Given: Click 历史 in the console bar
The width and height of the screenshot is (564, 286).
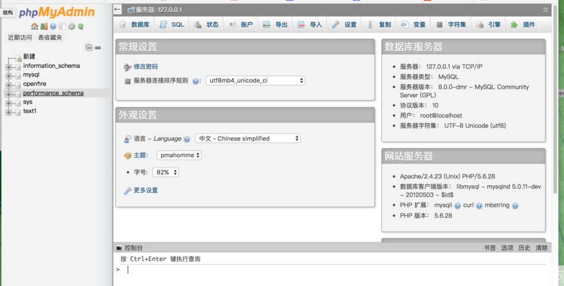Looking at the screenshot, I should [524, 248].
